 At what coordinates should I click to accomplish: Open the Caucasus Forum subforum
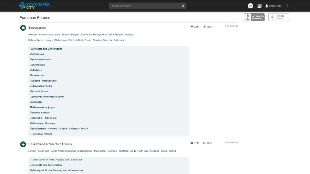click(x=42, y=86)
